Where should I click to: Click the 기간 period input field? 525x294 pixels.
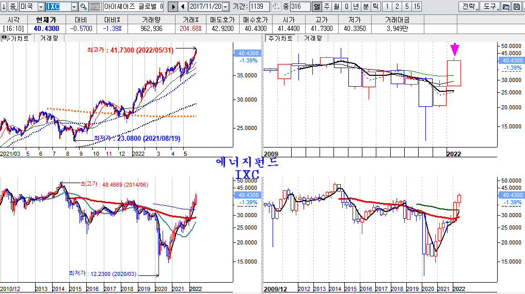click(x=259, y=7)
